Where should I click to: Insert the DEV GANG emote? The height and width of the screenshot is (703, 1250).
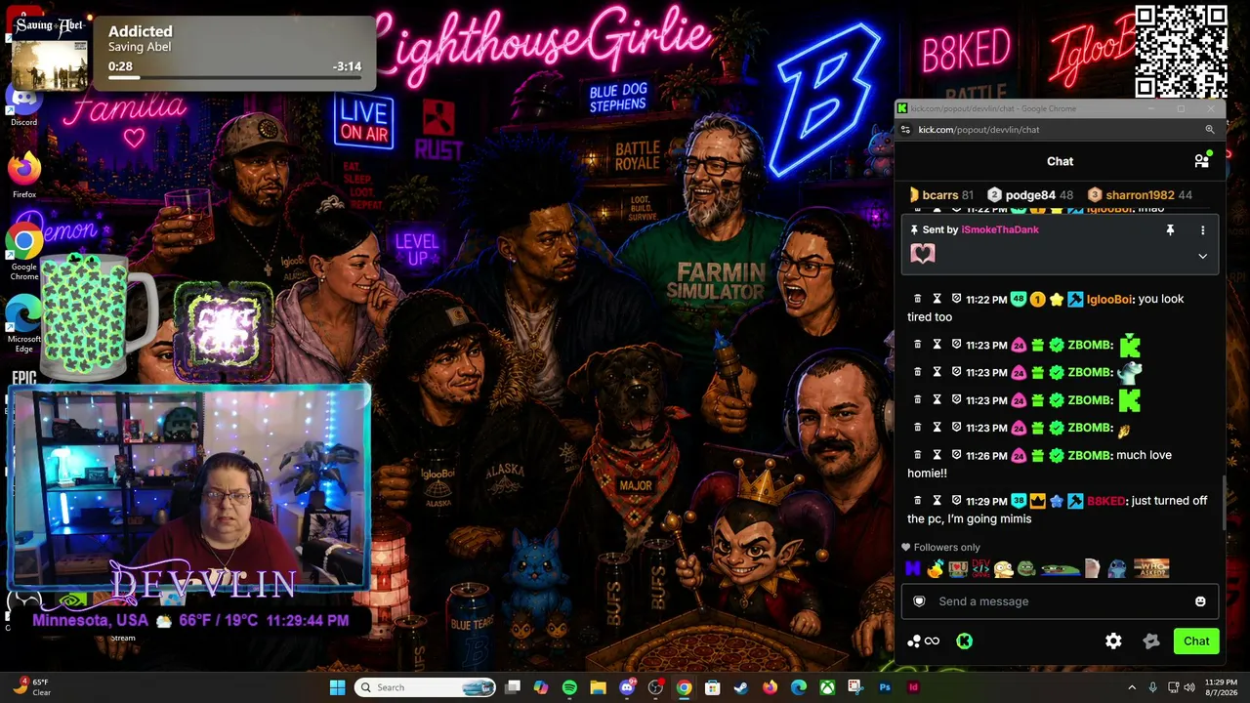coord(980,567)
